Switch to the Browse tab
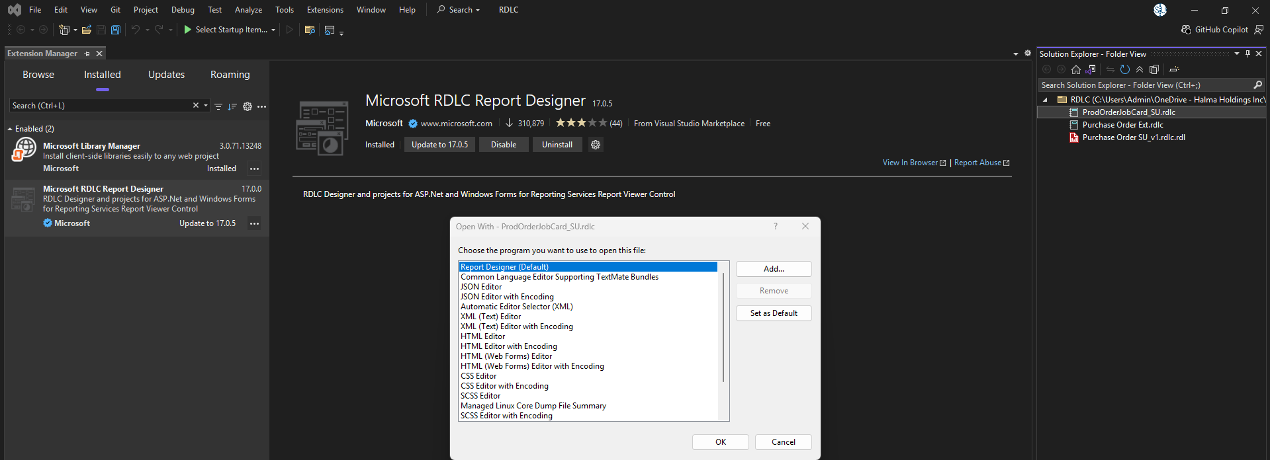 38,75
